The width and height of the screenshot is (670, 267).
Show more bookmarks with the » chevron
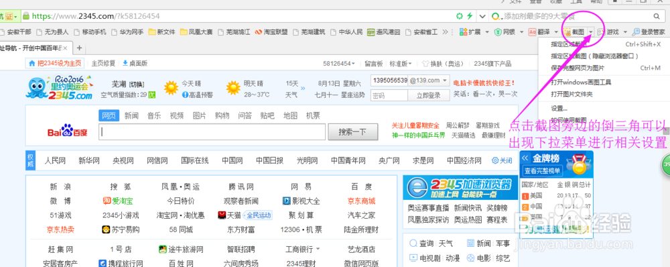(x=446, y=32)
